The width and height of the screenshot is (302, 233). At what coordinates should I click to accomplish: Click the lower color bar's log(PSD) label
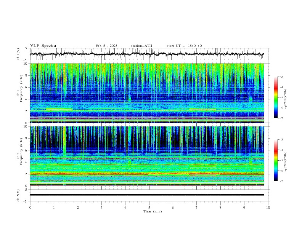[285, 162]
